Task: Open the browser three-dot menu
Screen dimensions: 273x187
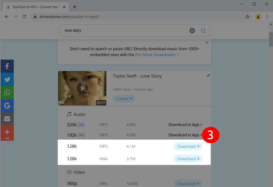Action: coord(267,17)
